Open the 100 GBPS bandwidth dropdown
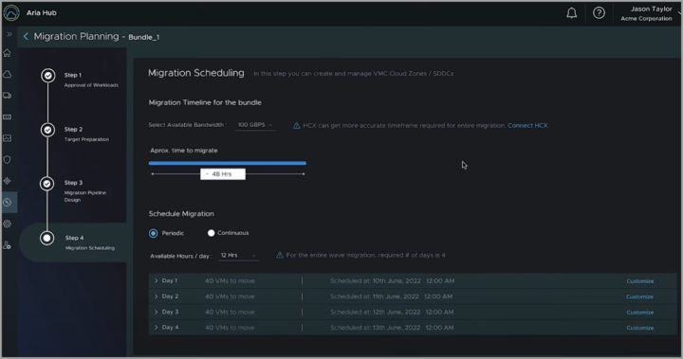Viewport: 683px width, 359px height. click(255, 125)
